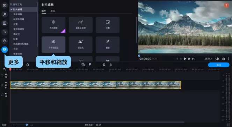Open the titles Tt sidebar panel

click(5, 32)
